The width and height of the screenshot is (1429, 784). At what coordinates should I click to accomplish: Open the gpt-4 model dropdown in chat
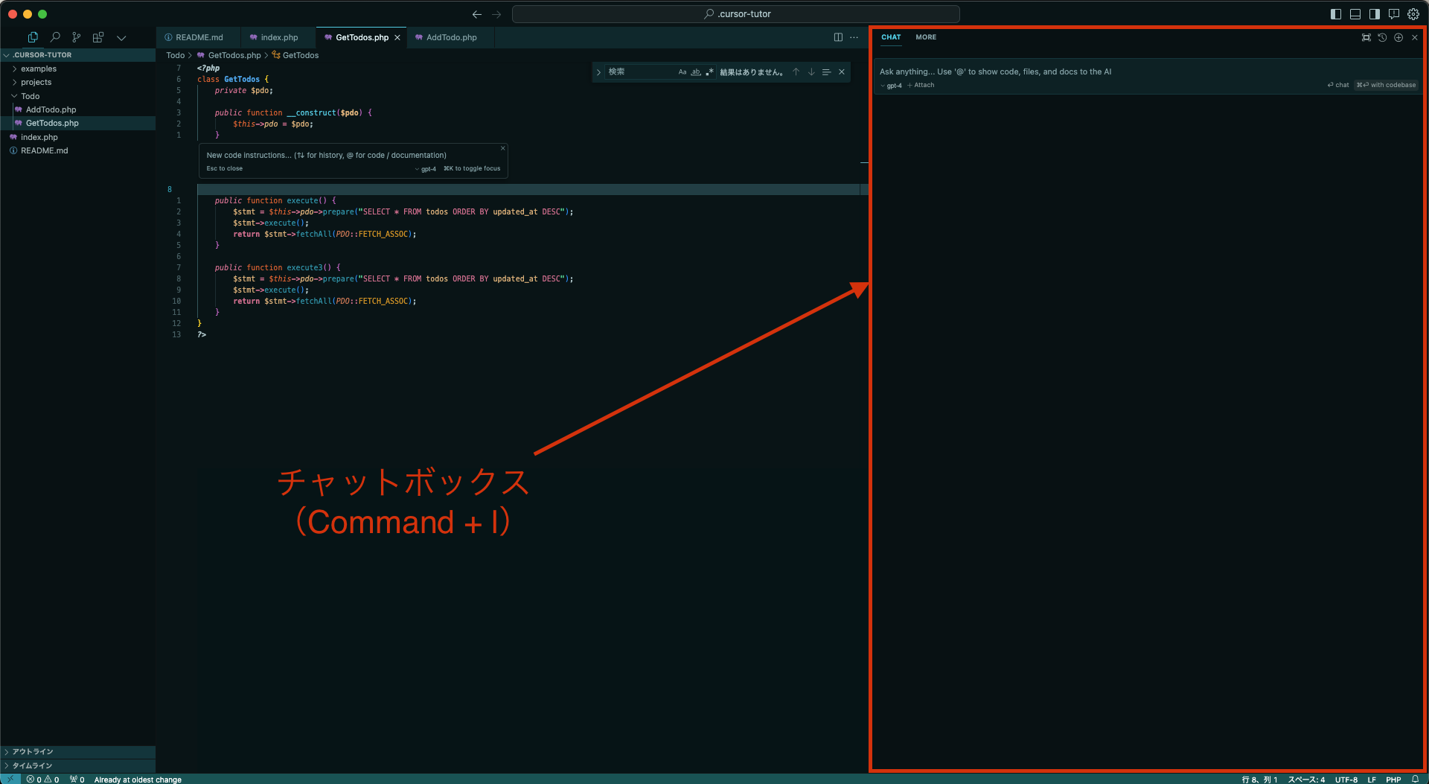(891, 85)
